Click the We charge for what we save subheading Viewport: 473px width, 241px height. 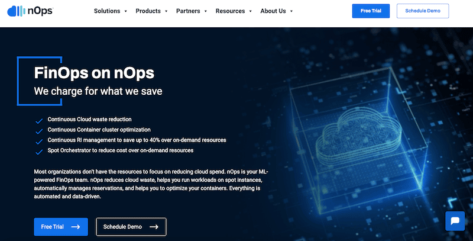(98, 91)
